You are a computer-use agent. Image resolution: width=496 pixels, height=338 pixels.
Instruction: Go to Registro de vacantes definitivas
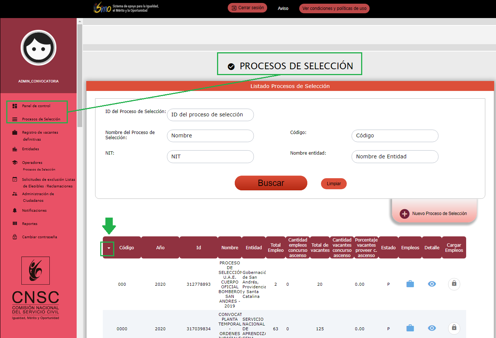(x=40, y=133)
